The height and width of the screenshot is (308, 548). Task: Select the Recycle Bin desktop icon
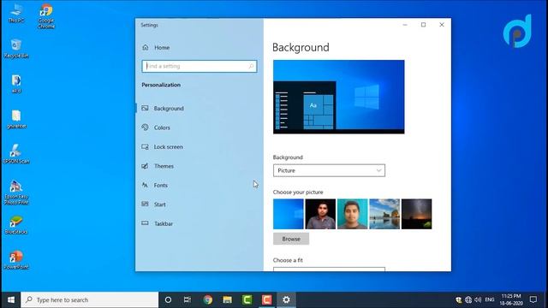point(16,49)
